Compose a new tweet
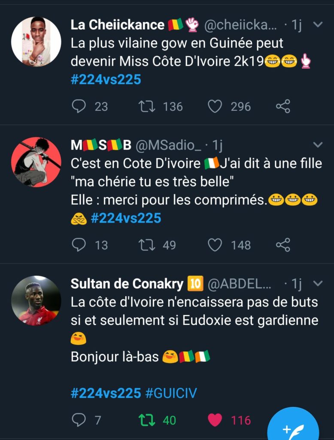The width and height of the screenshot is (334, 440). tap(294, 428)
